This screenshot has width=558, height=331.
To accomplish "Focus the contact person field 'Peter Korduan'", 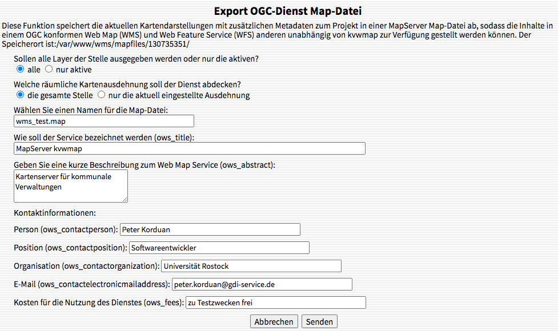I will click(210, 229).
